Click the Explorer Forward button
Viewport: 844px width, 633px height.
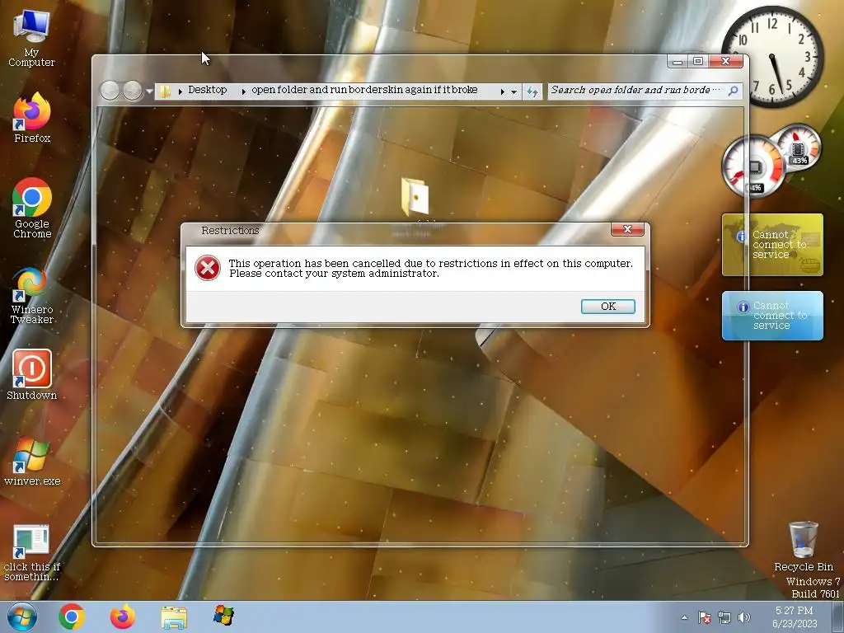(x=132, y=91)
